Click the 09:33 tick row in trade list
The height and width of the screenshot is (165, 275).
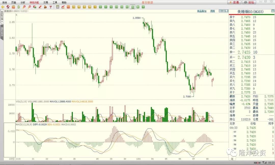[252, 128]
